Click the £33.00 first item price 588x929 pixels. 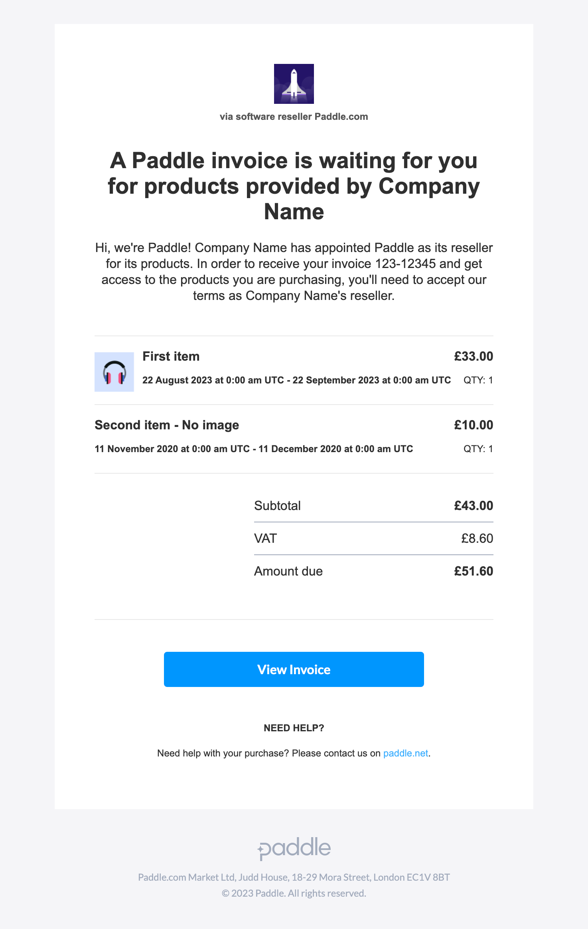[474, 356]
